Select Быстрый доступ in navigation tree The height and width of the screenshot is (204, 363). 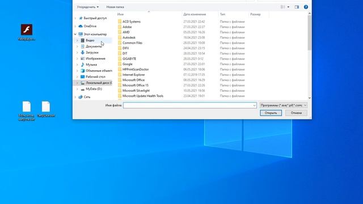click(95, 18)
